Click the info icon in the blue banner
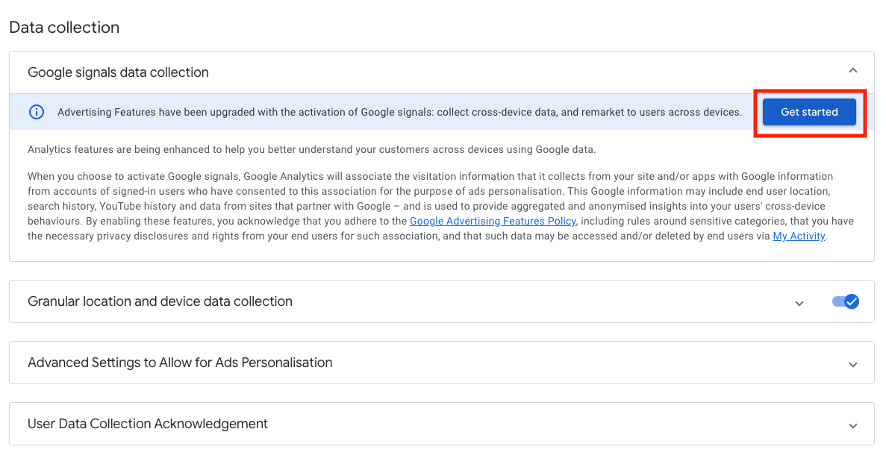Image resolution: width=886 pixels, height=473 pixels. click(x=36, y=112)
